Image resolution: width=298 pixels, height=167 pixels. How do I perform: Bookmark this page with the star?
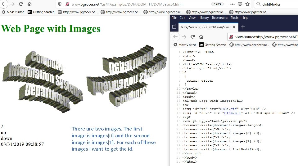pos(247,4)
